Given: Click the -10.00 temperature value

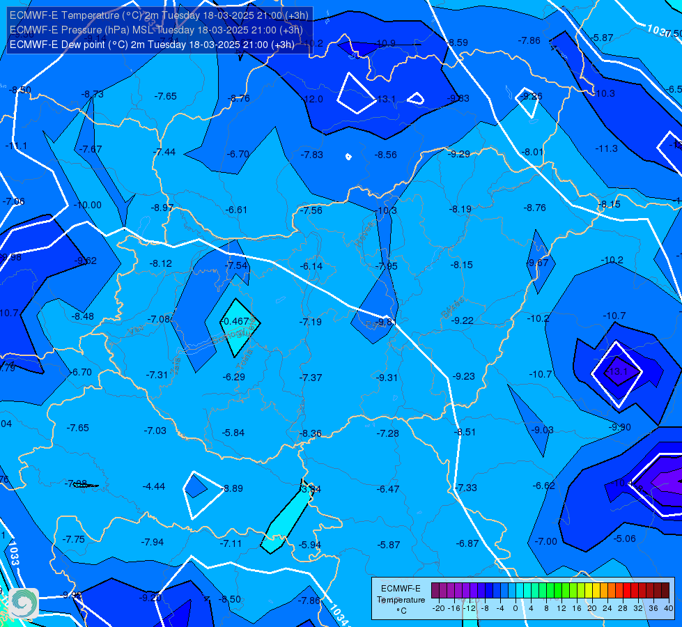Looking at the screenshot, I should (x=87, y=205).
